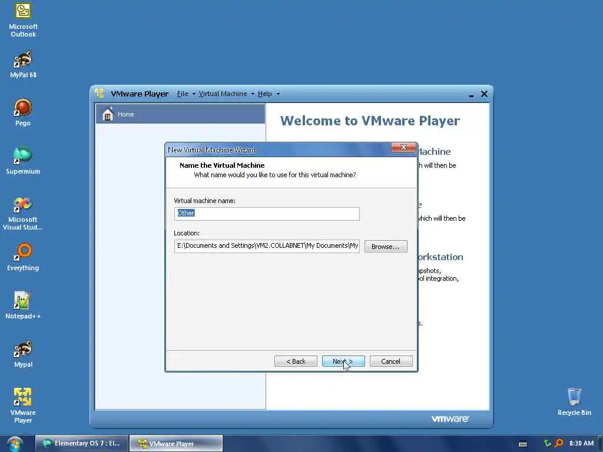This screenshot has width=603, height=452.
Task: Open the Microsoft Outlook desktop icon
Action: click(x=23, y=20)
